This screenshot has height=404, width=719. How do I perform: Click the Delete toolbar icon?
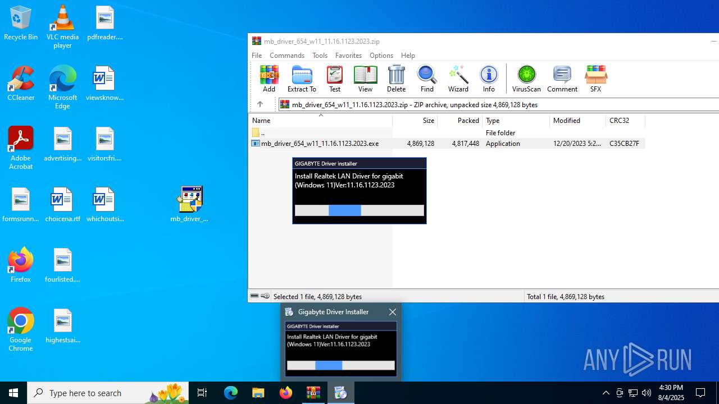[396, 79]
